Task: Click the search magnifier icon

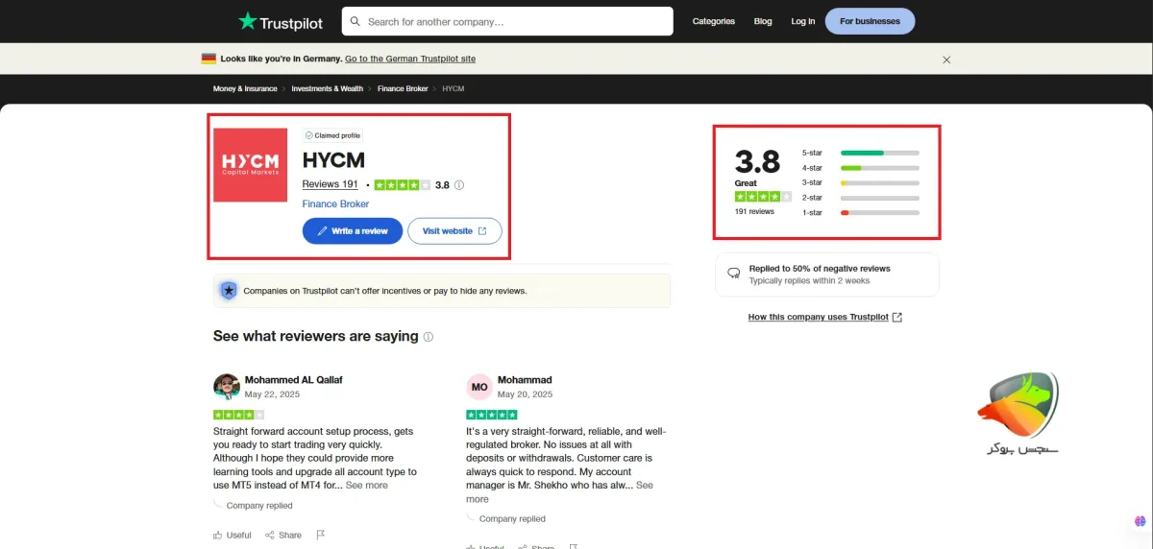Action: [356, 21]
